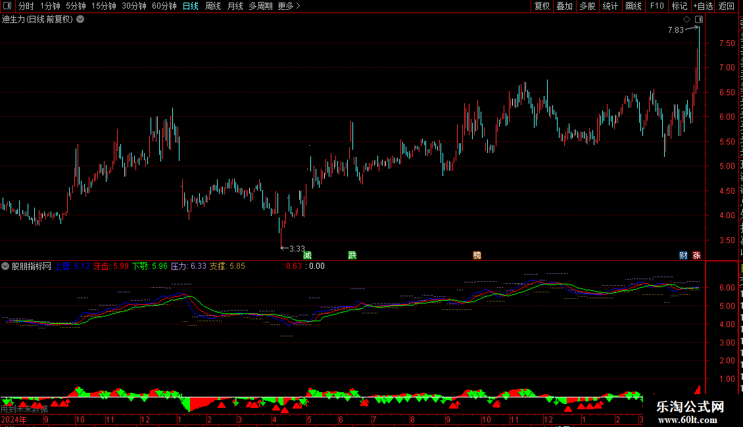Click the green 跌 event marker
This screenshot has height=427, width=743.
(352, 255)
